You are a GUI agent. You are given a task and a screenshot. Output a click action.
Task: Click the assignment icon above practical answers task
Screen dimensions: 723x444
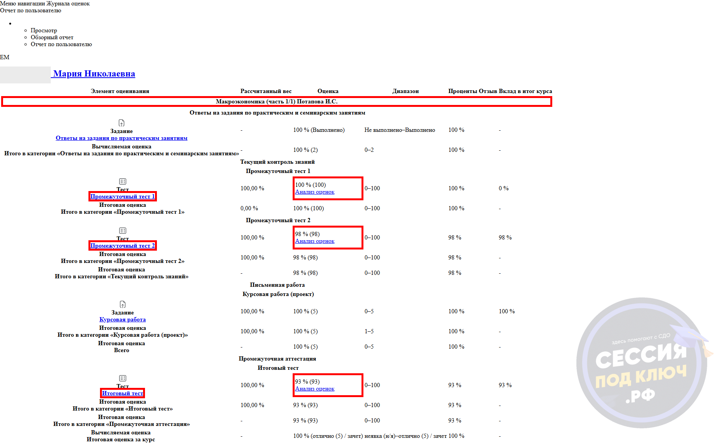(x=122, y=123)
